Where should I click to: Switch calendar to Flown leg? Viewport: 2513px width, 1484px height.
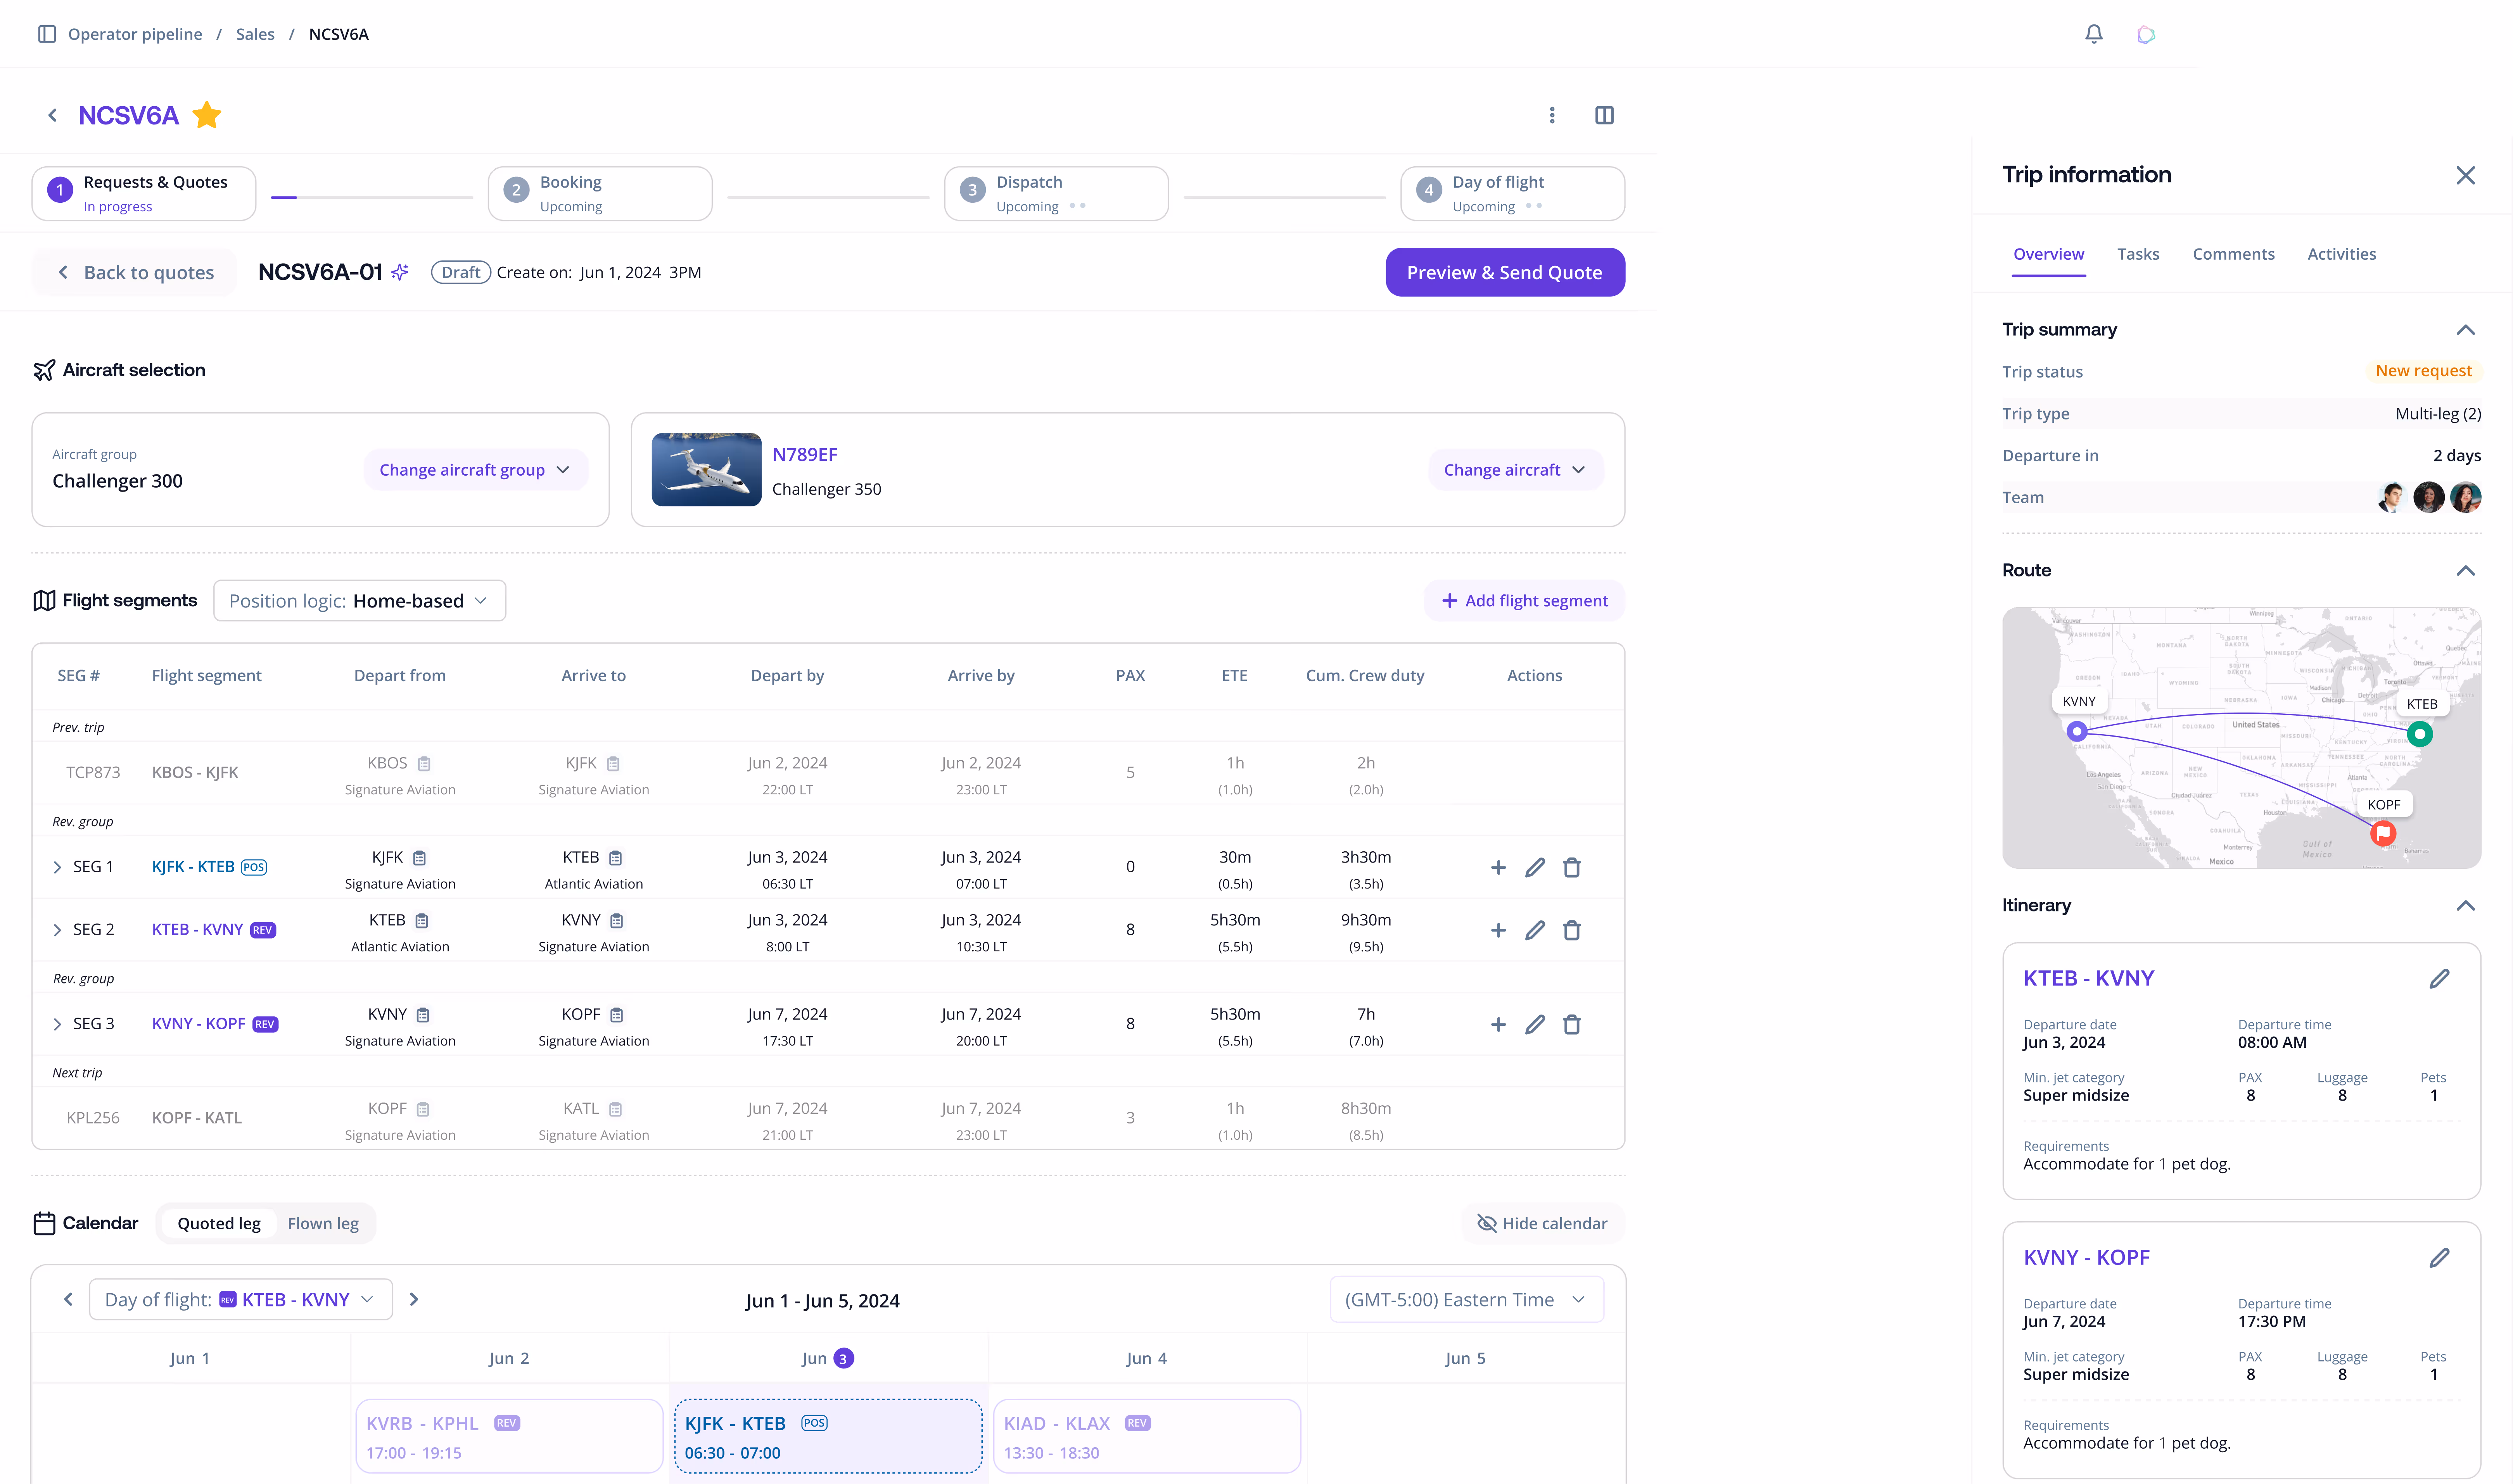click(323, 1223)
